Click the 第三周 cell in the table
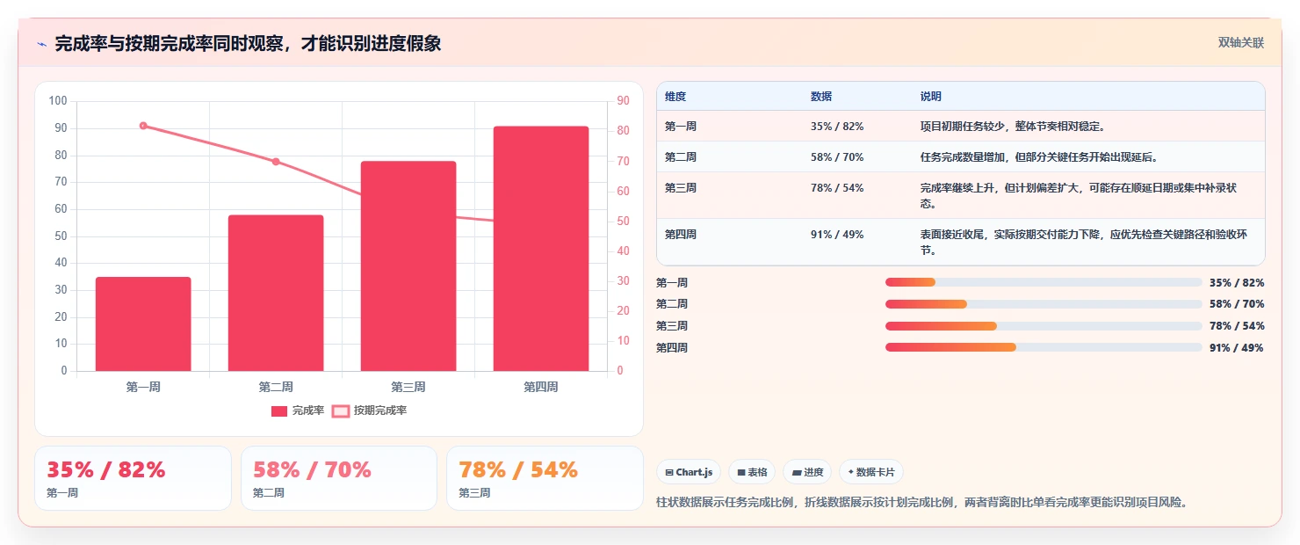This screenshot has width=1300, height=545. [x=681, y=188]
